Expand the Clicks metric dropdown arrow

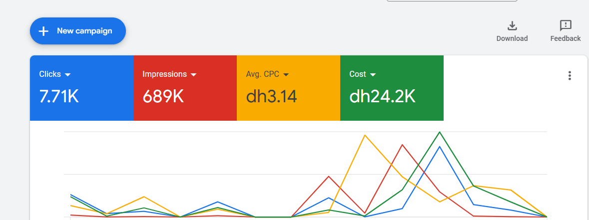pyautogui.click(x=68, y=74)
